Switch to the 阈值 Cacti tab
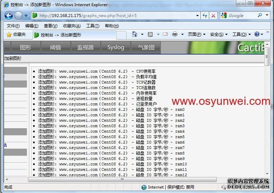This screenshot has height=193, width=274. (x=56, y=48)
